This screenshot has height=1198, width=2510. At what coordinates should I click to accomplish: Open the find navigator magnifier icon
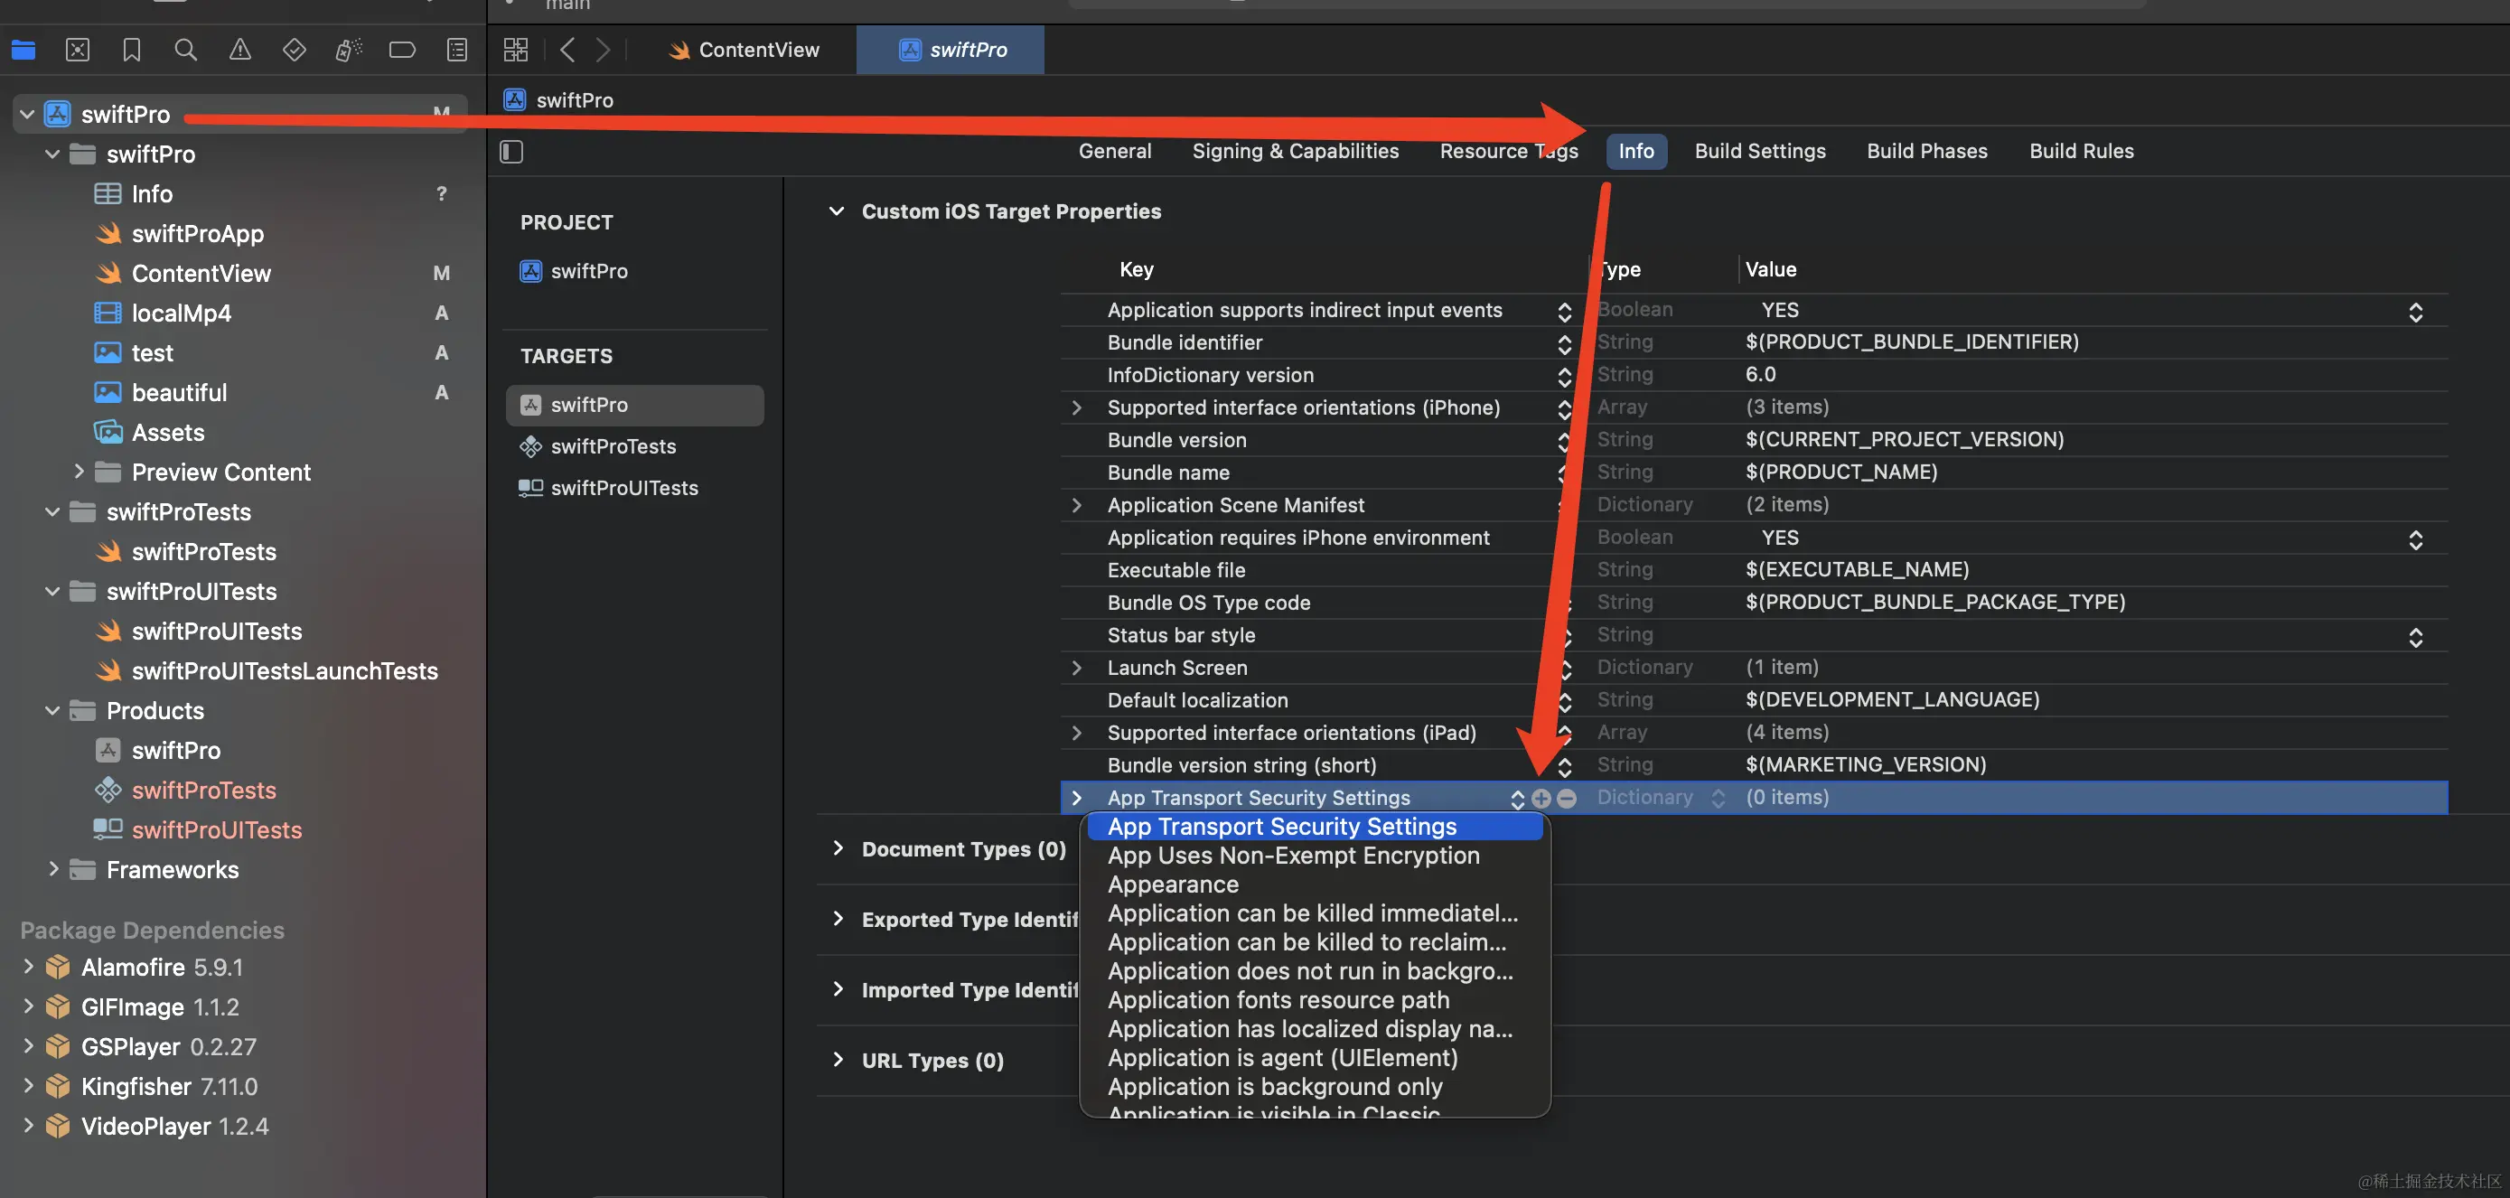[185, 50]
